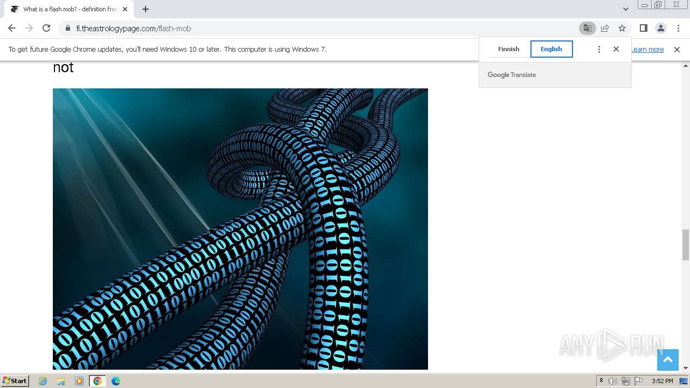Open the Windows Start menu

(15, 381)
